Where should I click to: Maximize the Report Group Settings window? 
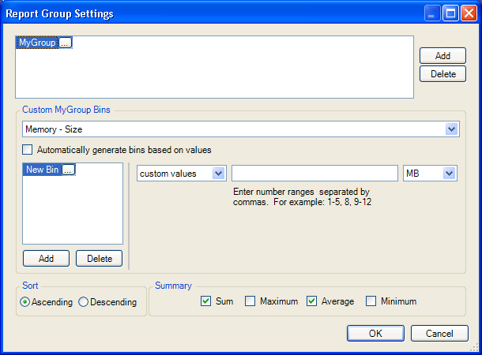pos(450,13)
